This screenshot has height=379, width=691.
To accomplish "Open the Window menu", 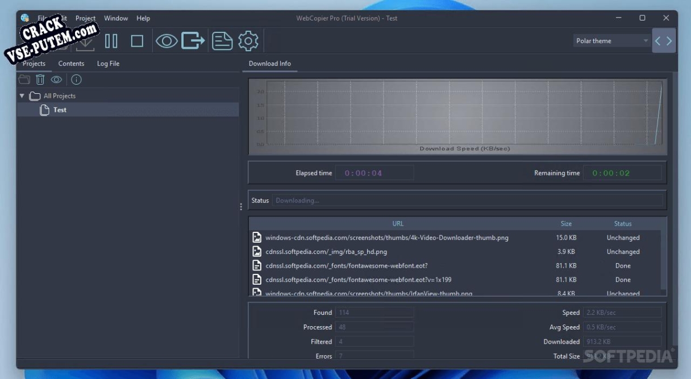I will point(116,18).
